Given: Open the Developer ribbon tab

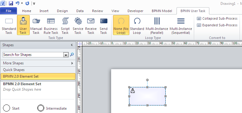Looking at the screenshot, I should click(x=135, y=11).
